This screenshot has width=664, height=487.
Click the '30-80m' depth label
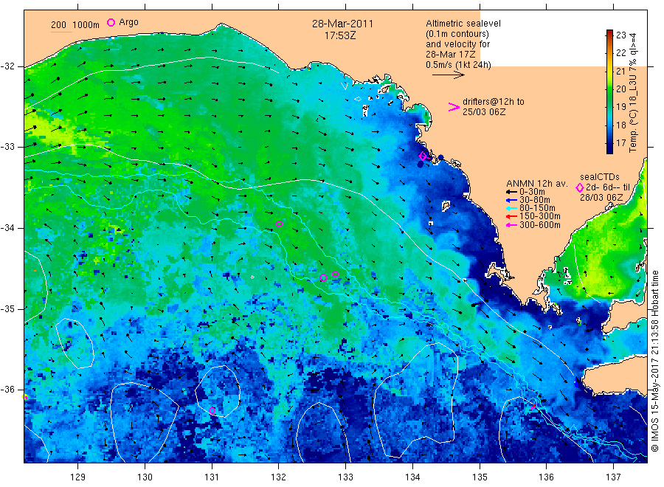point(534,200)
